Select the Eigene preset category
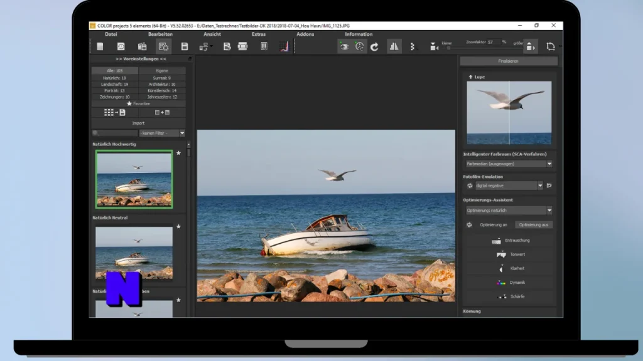643x361 pixels. coord(162,71)
